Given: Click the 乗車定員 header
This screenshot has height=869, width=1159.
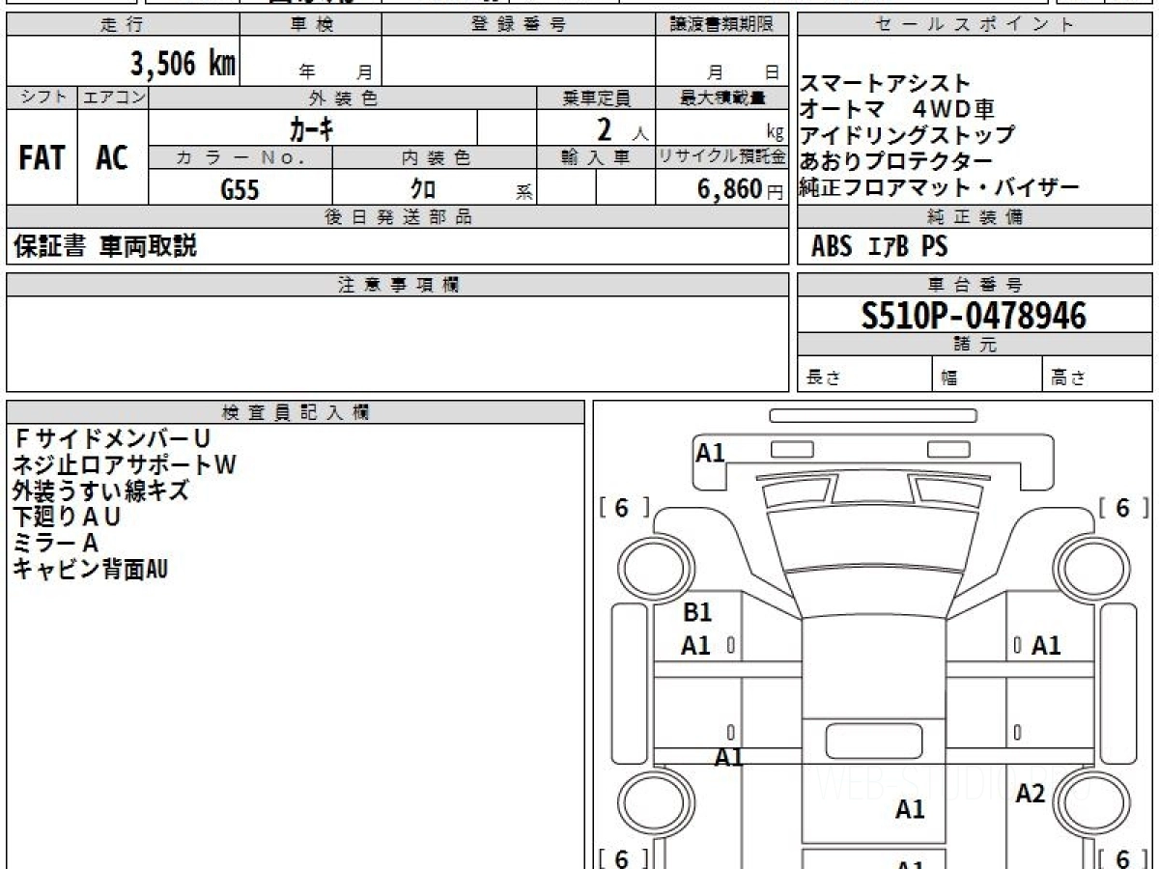Looking at the screenshot, I should coord(596,98).
